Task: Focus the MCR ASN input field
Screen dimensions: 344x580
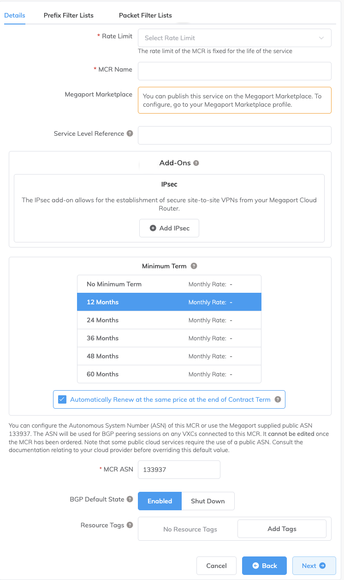Action: click(x=179, y=470)
